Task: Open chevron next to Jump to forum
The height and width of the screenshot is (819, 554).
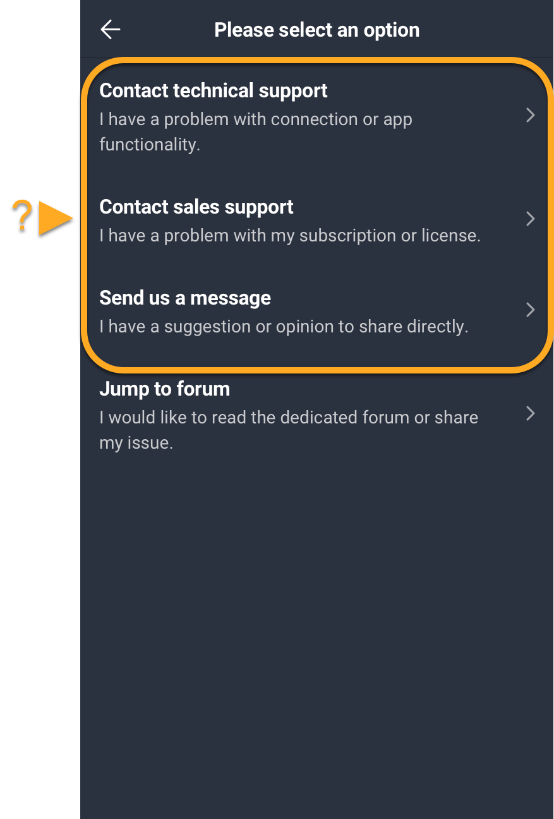Action: (x=531, y=413)
